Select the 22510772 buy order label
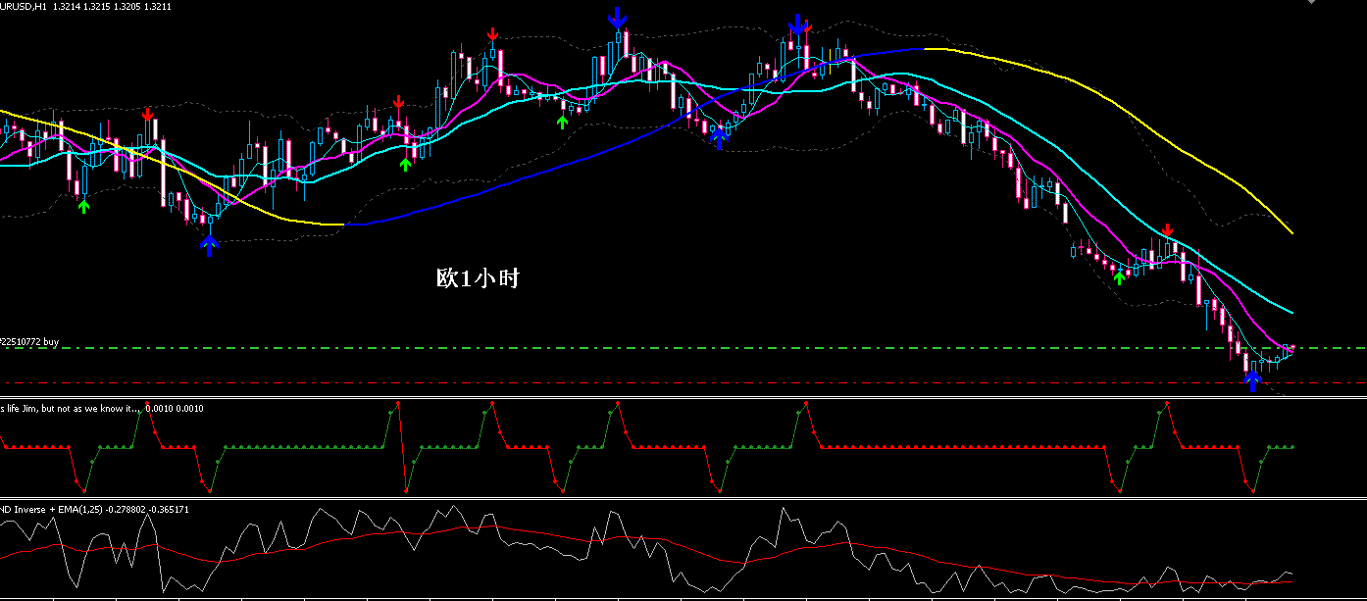1367x601 pixels. pyautogui.click(x=29, y=341)
